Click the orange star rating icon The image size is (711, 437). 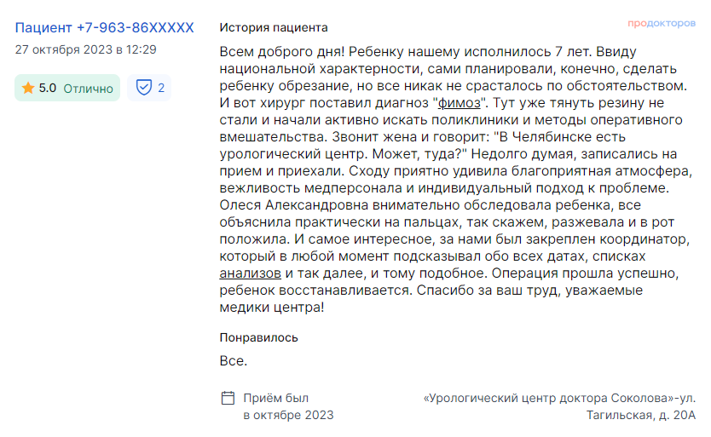[x=28, y=88]
